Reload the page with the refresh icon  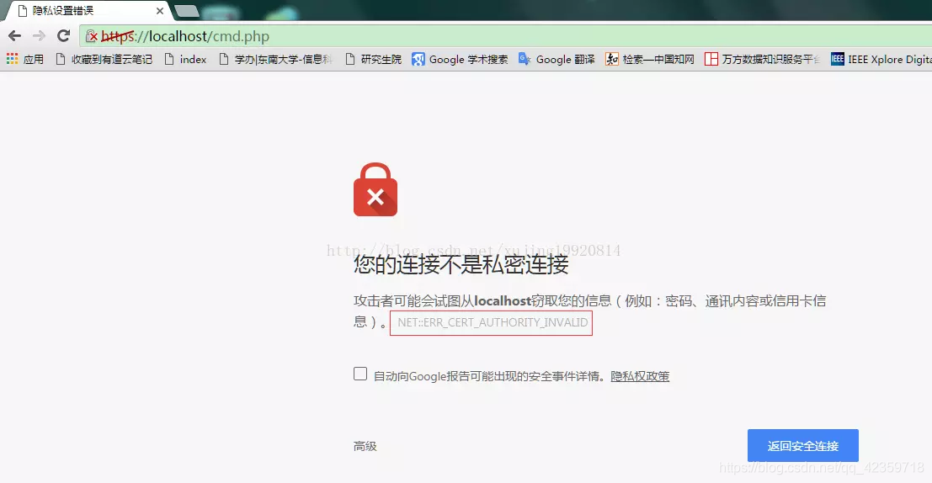[64, 36]
